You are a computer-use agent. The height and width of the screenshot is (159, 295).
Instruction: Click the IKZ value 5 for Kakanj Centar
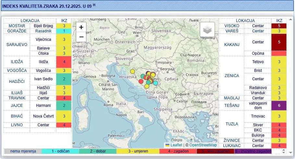[x=279, y=42]
